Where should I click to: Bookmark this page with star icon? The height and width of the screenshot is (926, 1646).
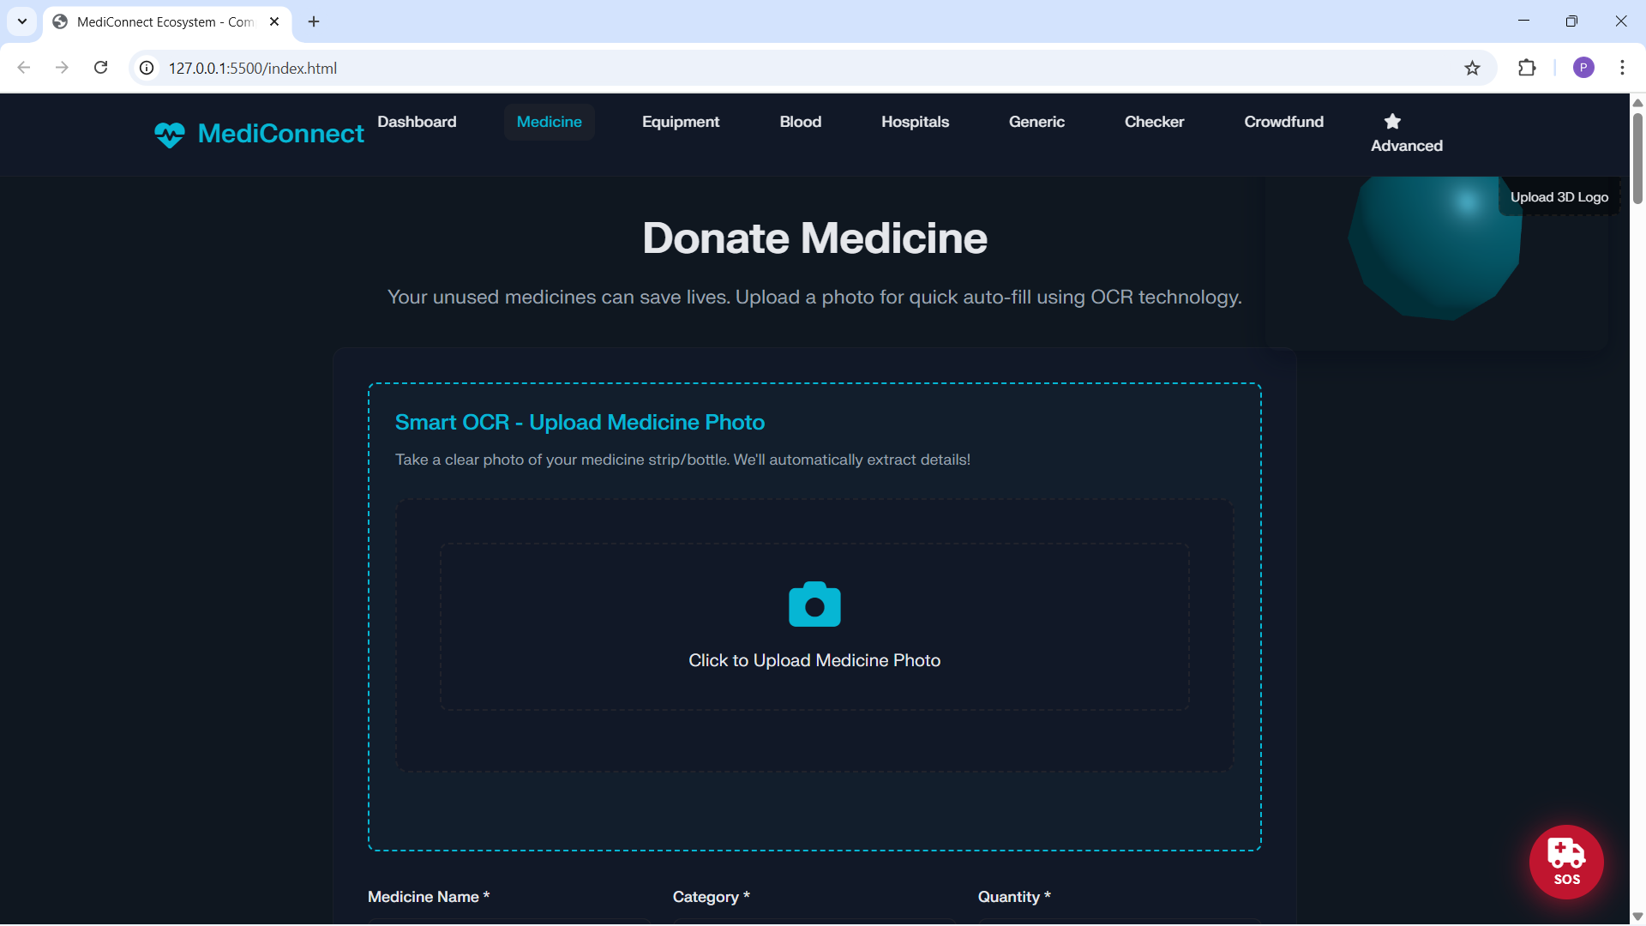pyautogui.click(x=1472, y=69)
